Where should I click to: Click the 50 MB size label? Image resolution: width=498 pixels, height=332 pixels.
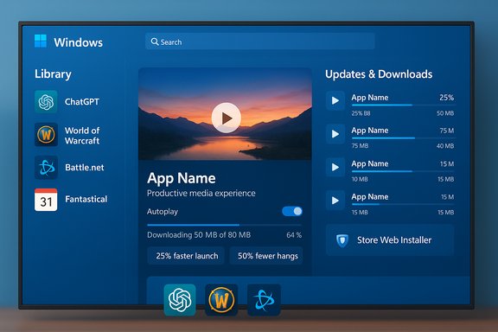click(445, 113)
